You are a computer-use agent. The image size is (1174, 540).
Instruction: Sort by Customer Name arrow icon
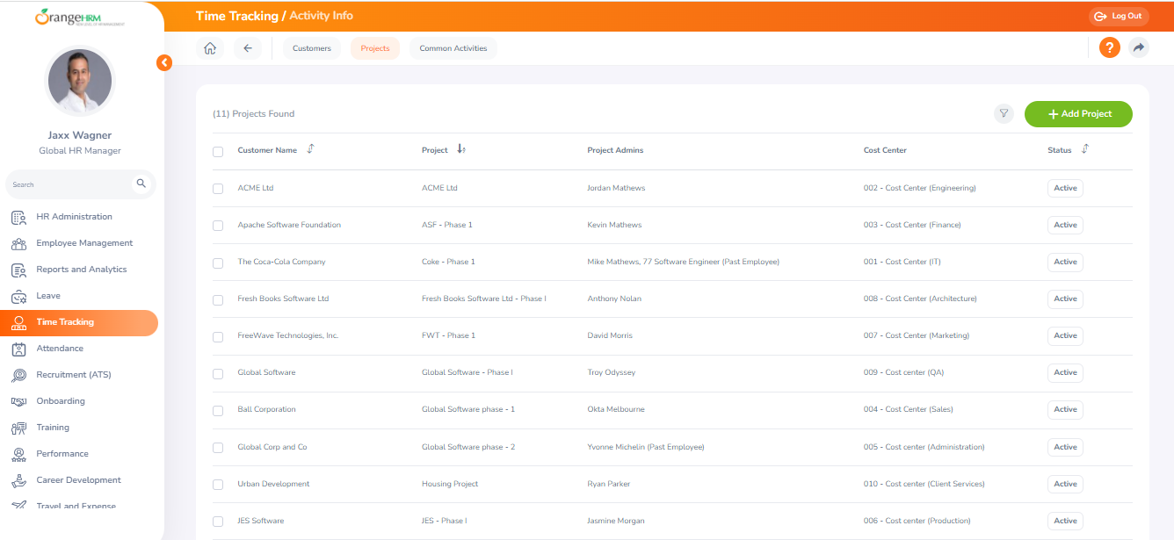[310, 149]
